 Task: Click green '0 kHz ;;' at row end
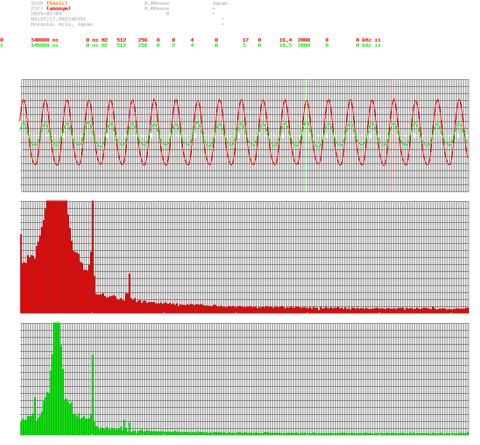(x=368, y=45)
